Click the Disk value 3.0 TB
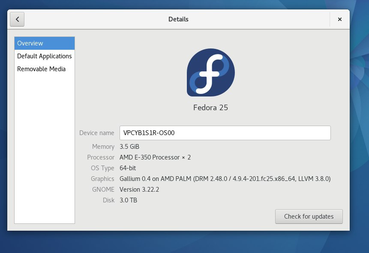The image size is (369, 253). point(128,200)
